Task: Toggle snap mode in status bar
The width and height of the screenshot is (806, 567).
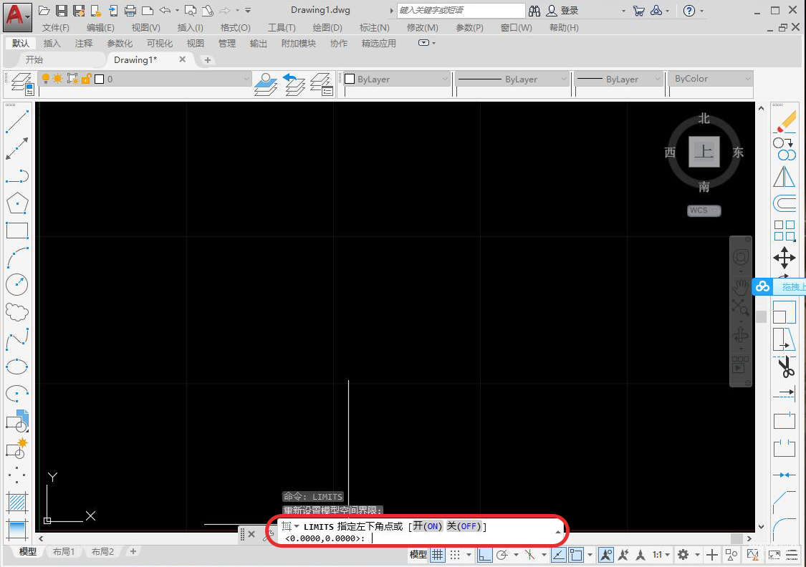Action: point(455,555)
